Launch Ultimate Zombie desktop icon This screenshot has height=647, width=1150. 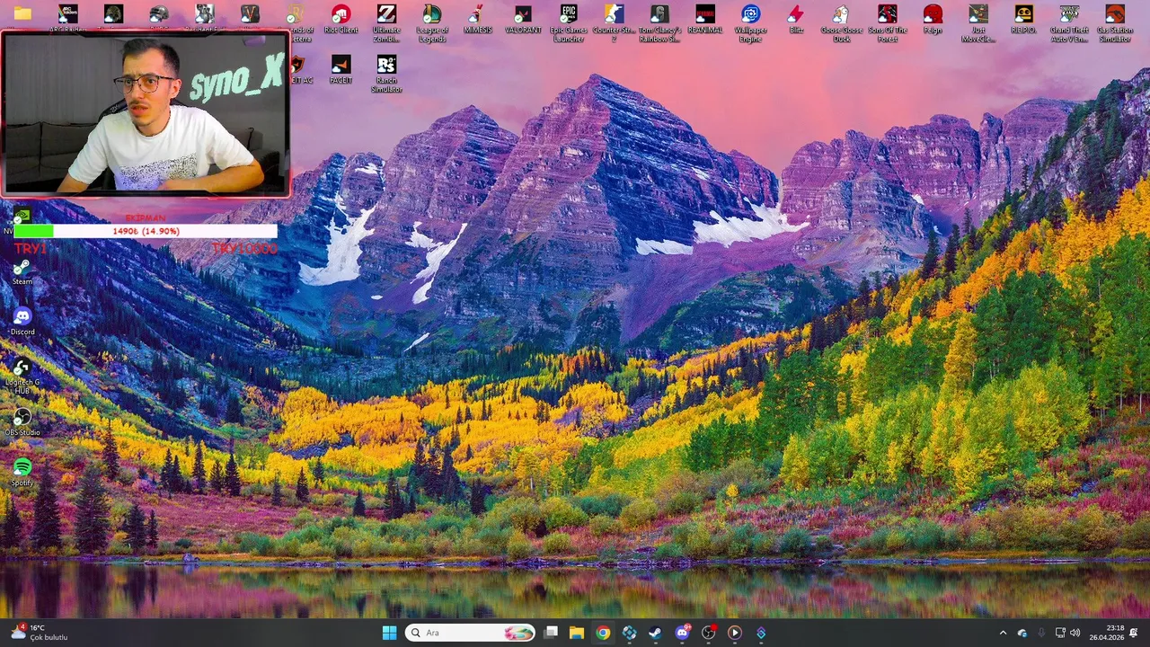pyautogui.click(x=386, y=23)
